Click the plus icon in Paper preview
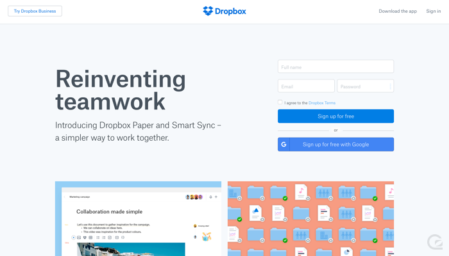The height and width of the screenshot is (256, 449). [216, 197]
